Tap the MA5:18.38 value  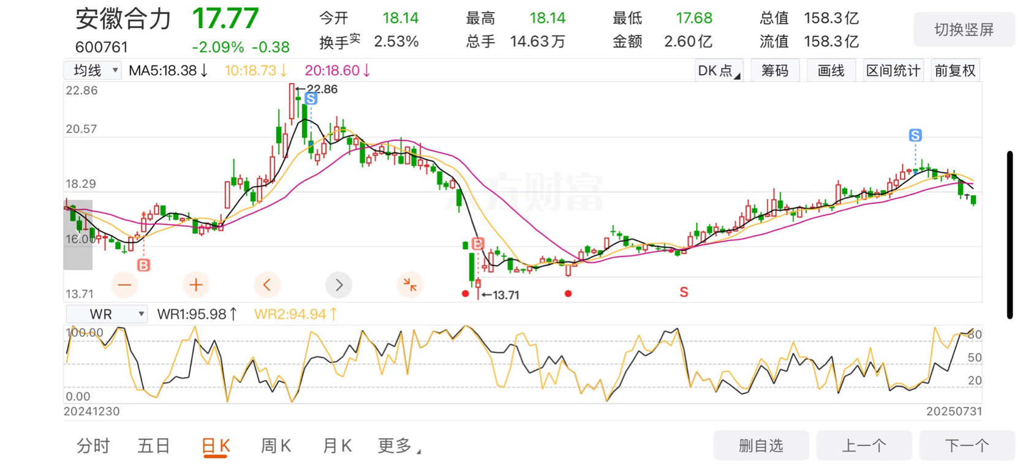168,70
